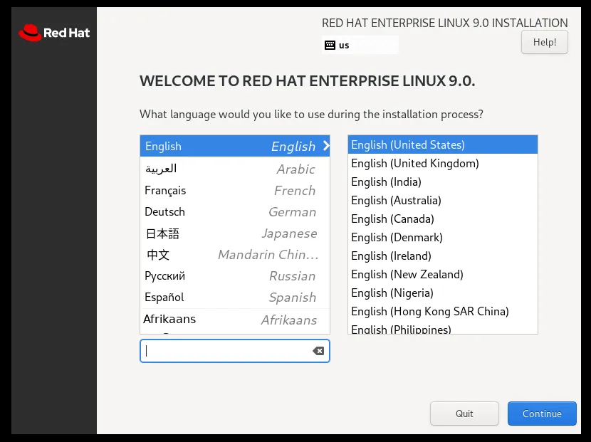Click the keyboard layout icon
The height and width of the screenshot is (442, 591).
[x=330, y=46]
